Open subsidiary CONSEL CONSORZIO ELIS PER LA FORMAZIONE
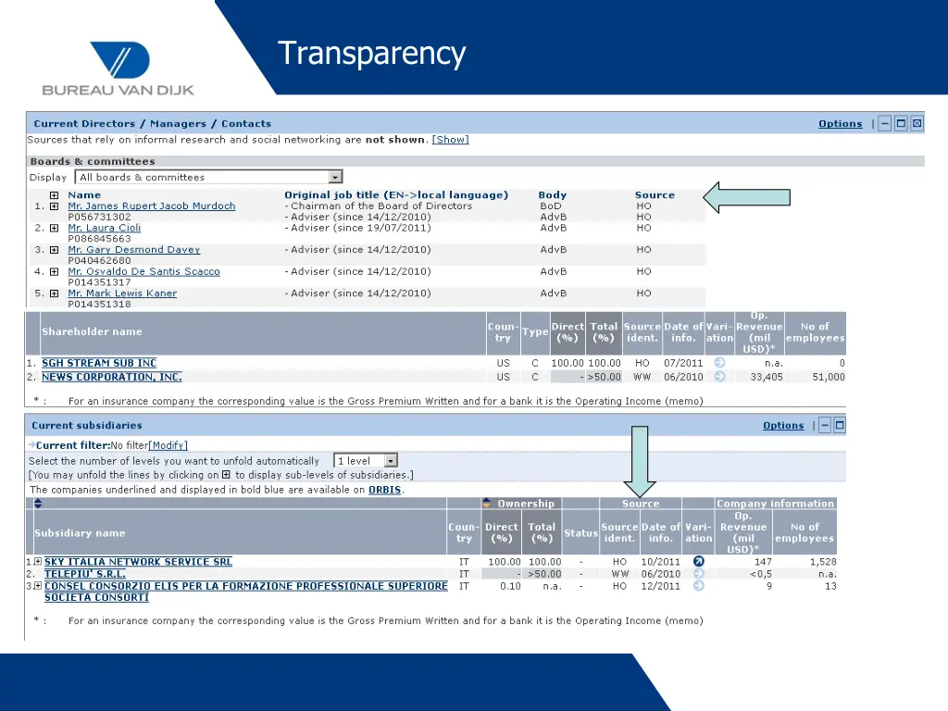Screen dimensions: 948x711 pos(246,592)
